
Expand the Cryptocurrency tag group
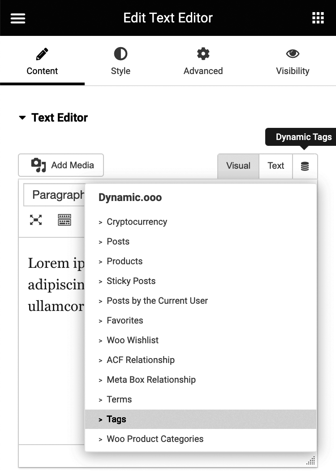click(x=137, y=222)
